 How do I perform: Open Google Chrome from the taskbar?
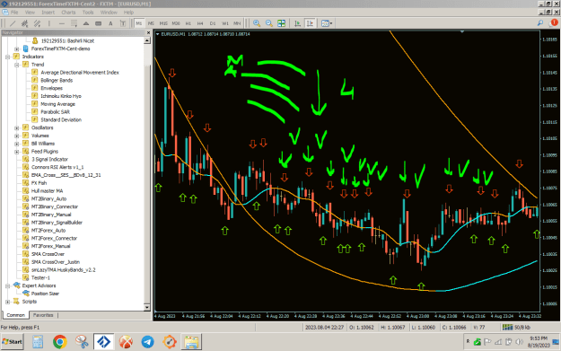(60, 342)
